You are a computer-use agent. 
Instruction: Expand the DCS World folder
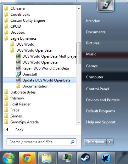coord(25,44)
